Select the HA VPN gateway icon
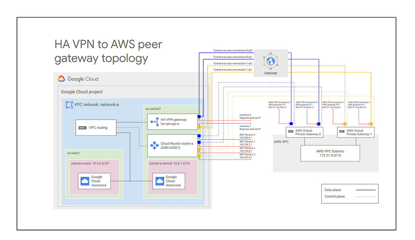This screenshot has width=415, height=240. coord(155,121)
